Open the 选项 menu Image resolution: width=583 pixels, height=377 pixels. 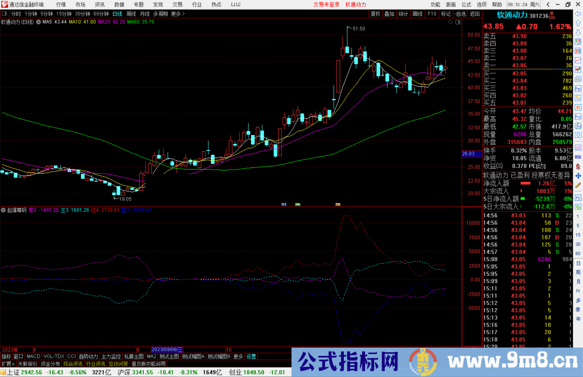click(x=482, y=5)
